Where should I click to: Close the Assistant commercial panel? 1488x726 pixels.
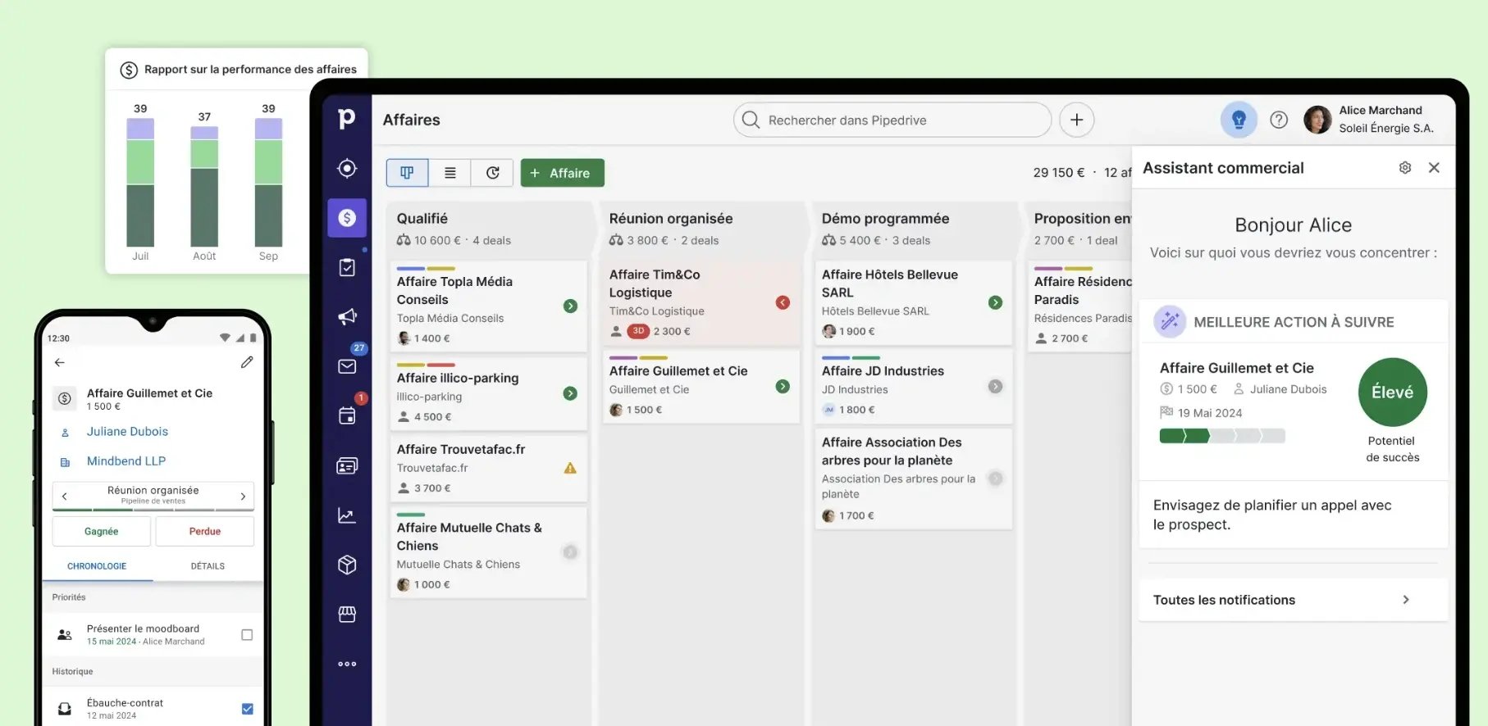pos(1434,168)
